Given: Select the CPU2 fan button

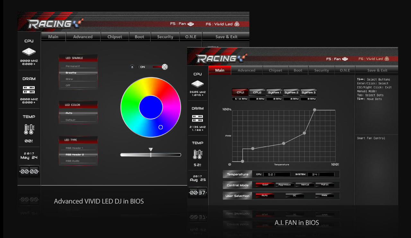Looking at the screenshot, I should tap(257, 92).
